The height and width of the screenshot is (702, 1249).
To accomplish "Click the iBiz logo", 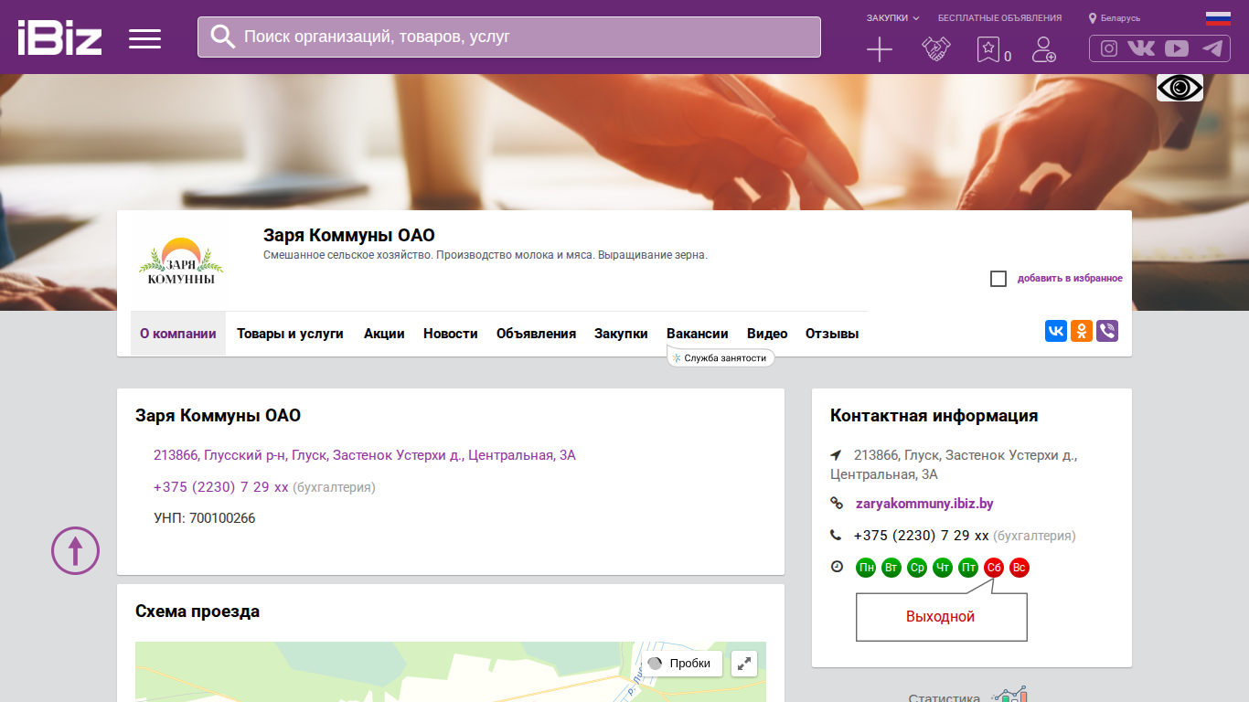I will (59, 38).
